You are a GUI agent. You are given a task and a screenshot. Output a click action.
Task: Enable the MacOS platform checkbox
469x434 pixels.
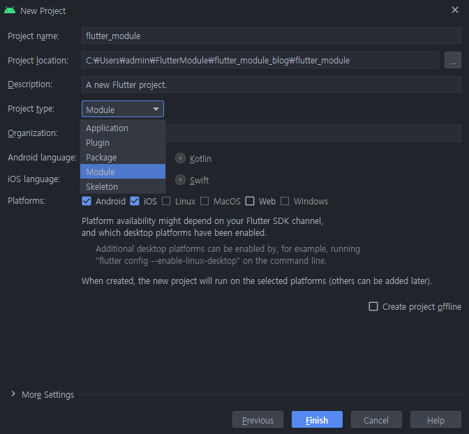click(204, 201)
